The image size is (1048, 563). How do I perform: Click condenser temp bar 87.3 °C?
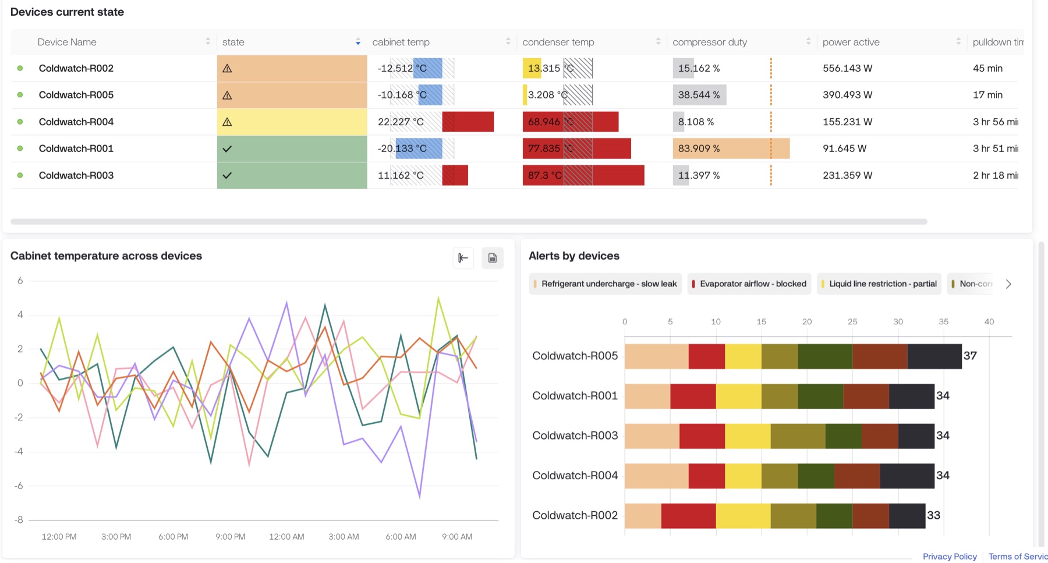pos(583,175)
